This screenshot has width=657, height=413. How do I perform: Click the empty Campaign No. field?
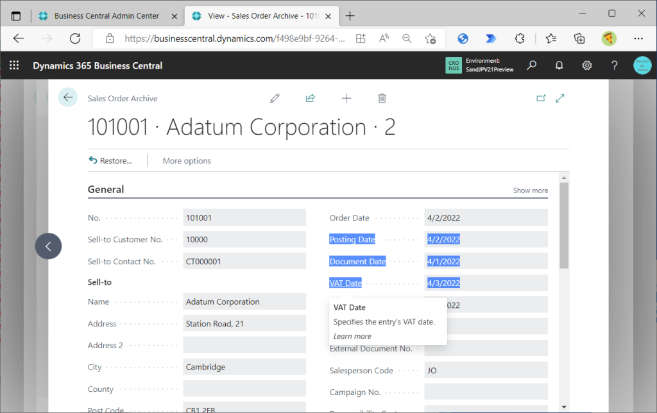[486, 392]
